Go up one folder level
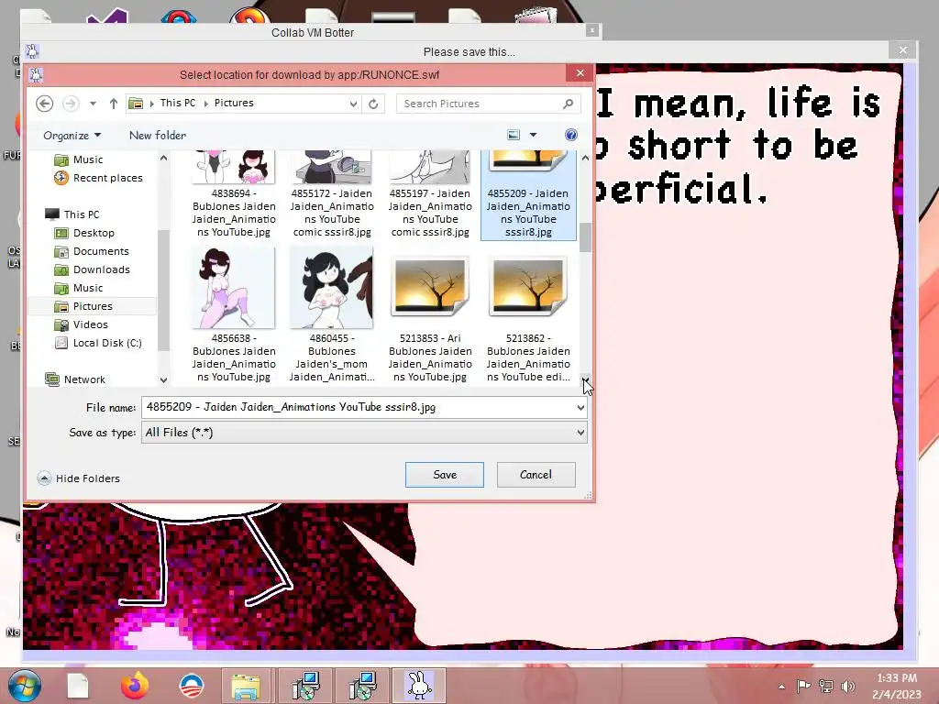 113,104
